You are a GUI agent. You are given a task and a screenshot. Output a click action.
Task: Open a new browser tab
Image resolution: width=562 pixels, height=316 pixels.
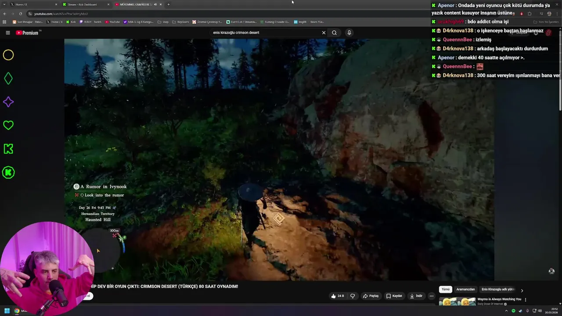[x=168, y=4]
